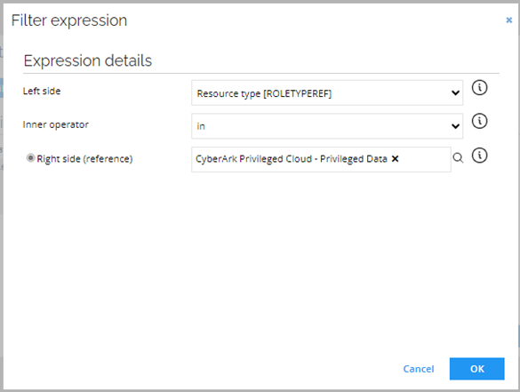Open the Inner operator 'in' dropdown
Viewport: 520px width, 392px height.
327,126
